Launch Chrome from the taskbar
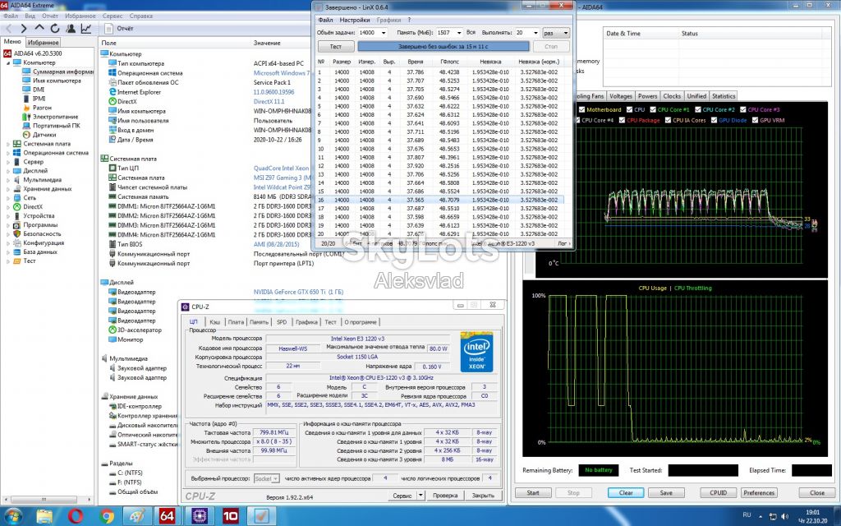Image resolution: width=841 pixels, height=526 pixels. pos(107,516)
